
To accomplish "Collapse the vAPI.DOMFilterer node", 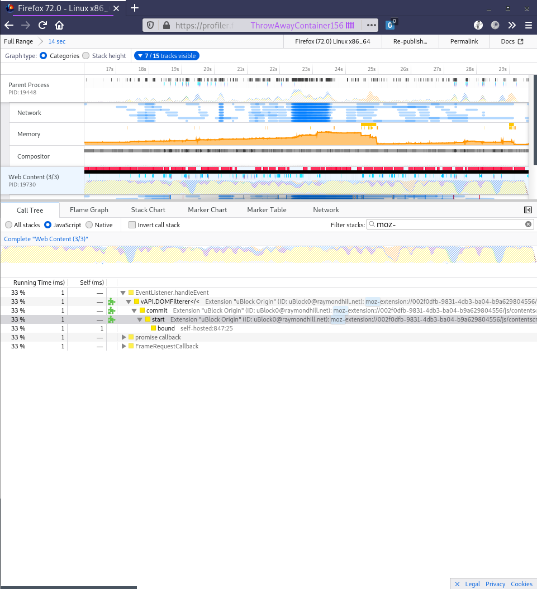I will (x=129, y=301).
